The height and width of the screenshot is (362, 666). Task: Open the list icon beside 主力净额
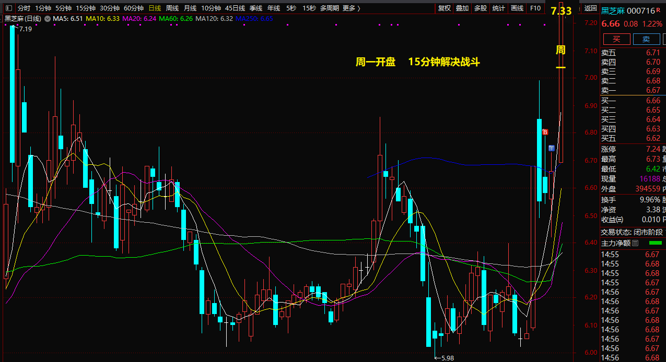[635, 243]
